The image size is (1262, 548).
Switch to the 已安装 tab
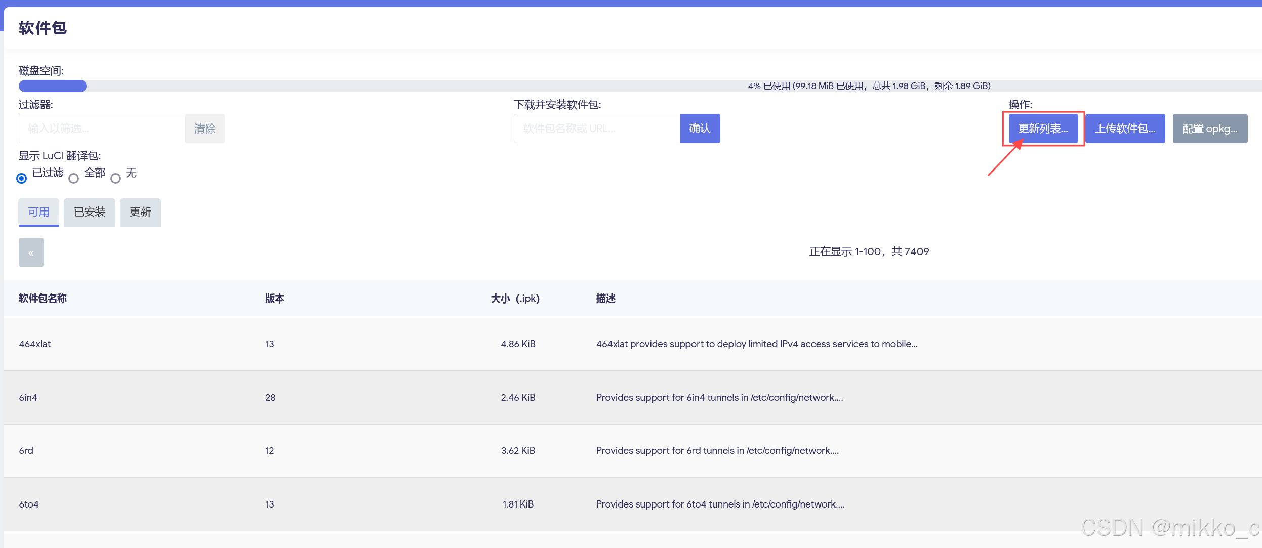coord(90,212)
